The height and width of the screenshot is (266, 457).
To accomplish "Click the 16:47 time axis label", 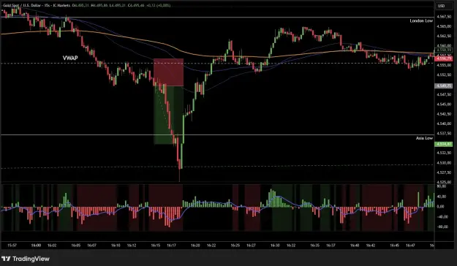I will (x=410, y=246).
